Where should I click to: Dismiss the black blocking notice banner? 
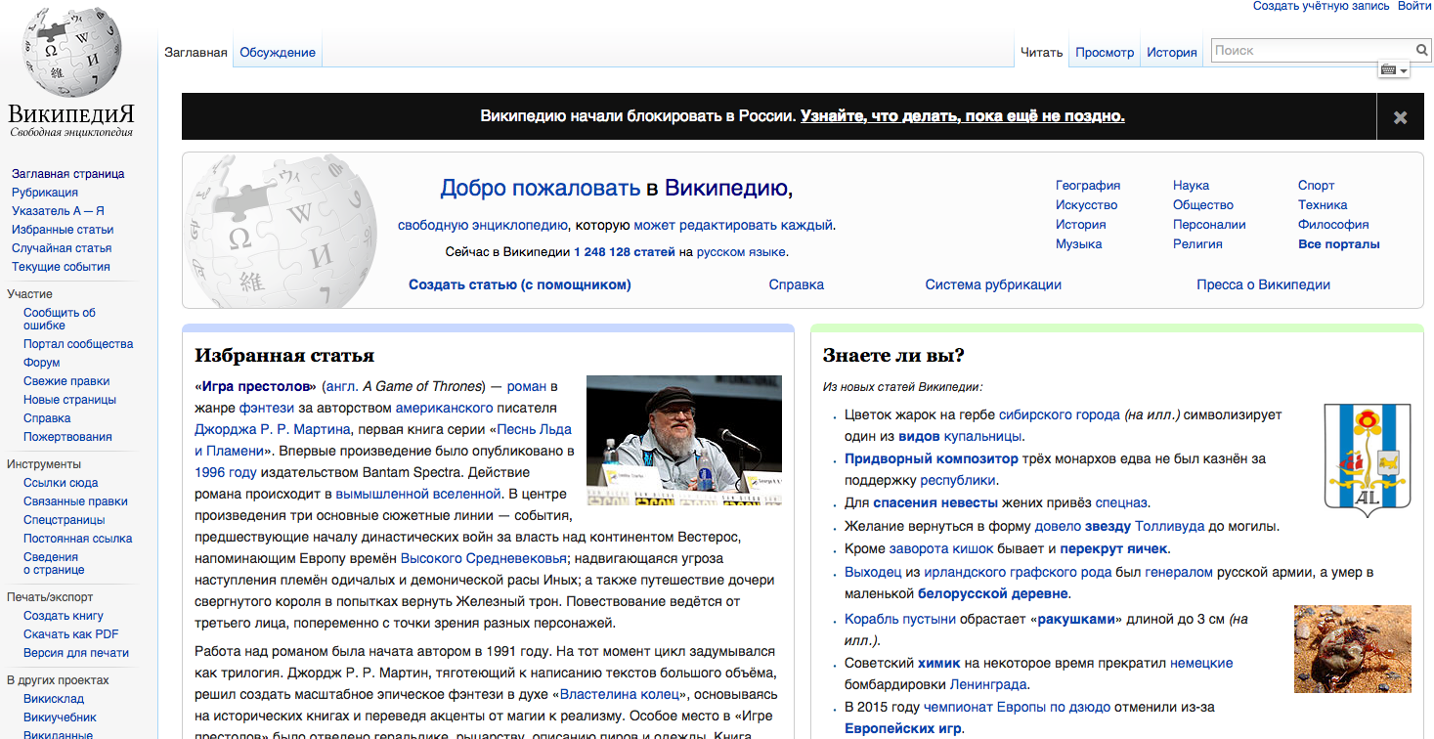coord(1400,117)
